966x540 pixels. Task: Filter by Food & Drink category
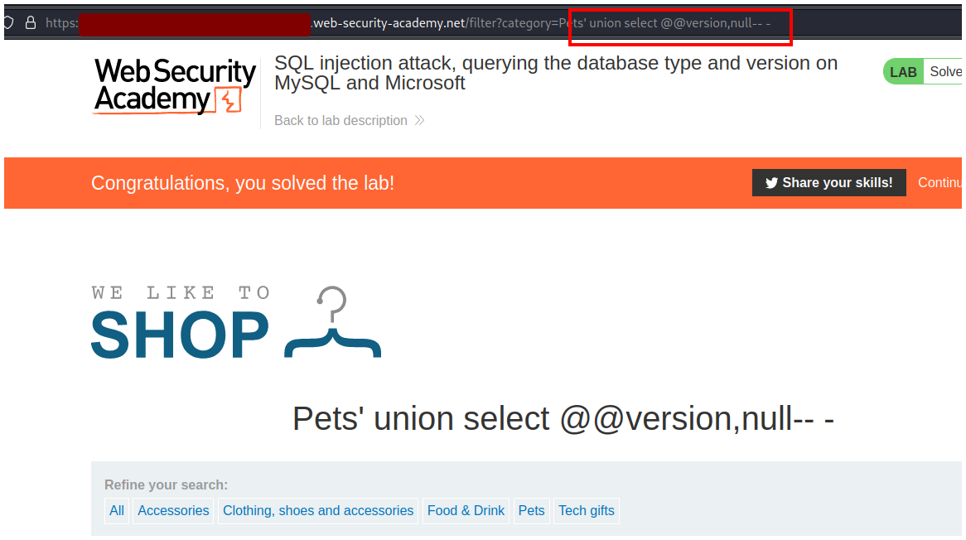point(466,511)
